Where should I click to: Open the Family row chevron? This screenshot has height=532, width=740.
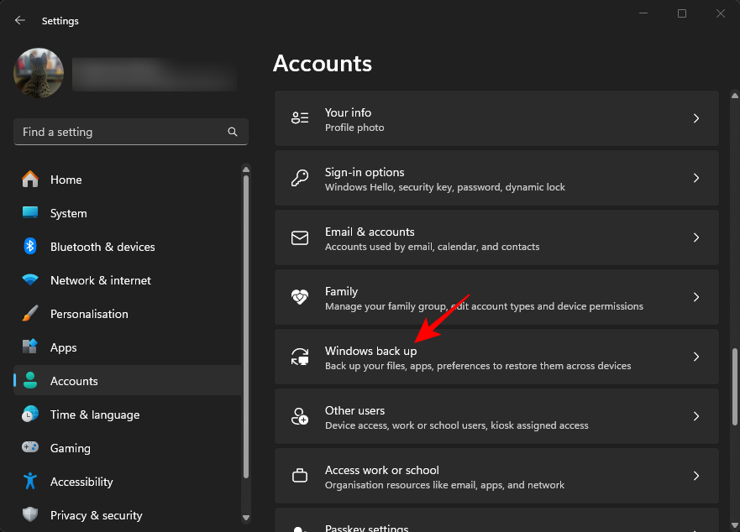point(696,298)
